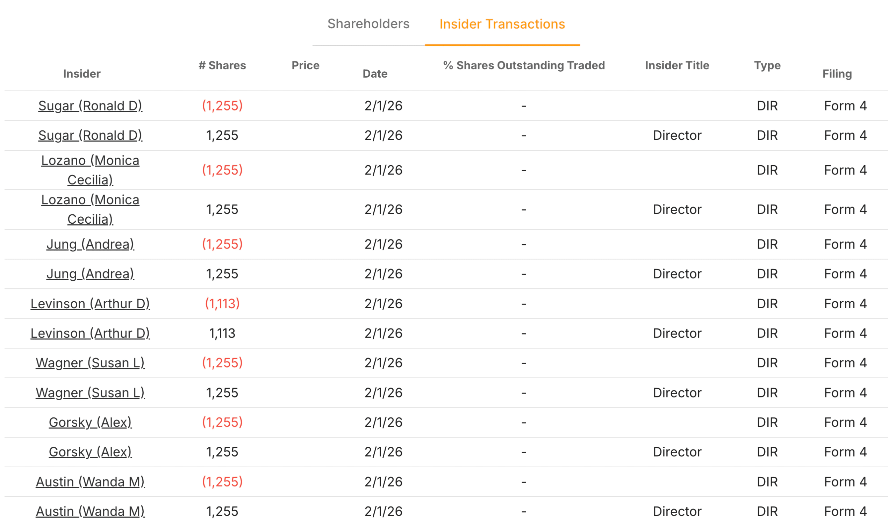Sort by the Date column header
The width and height of the screenshot is (895, 526).
[375, 74]
